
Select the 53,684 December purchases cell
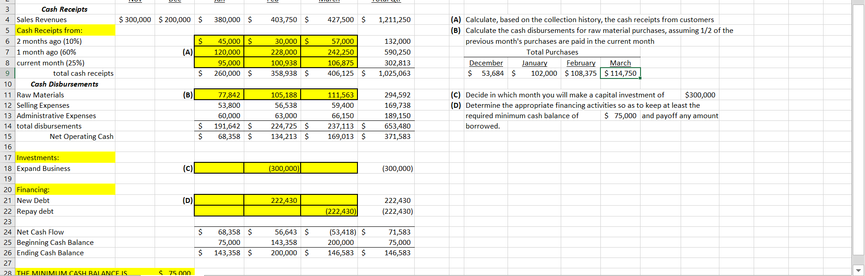(486, 73)
